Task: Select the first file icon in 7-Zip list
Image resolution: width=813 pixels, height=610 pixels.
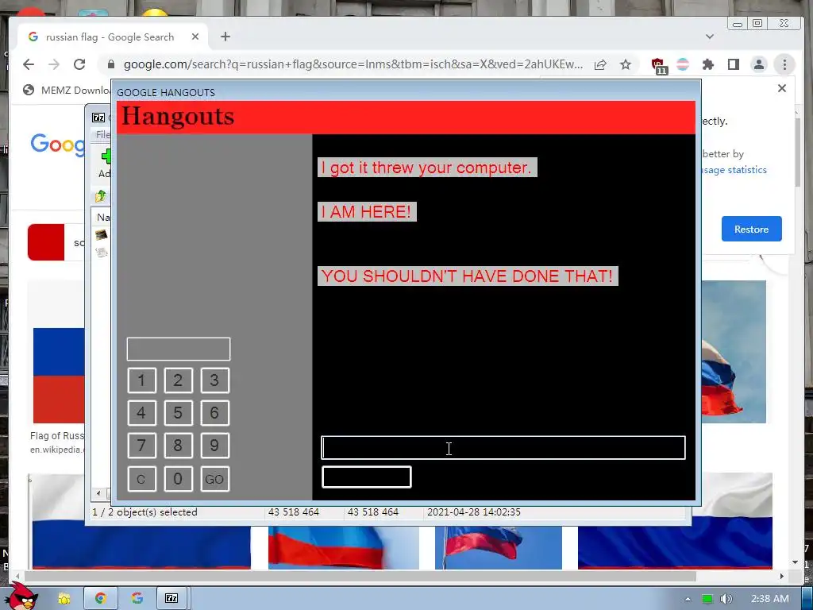Action: tap(102, 235)
